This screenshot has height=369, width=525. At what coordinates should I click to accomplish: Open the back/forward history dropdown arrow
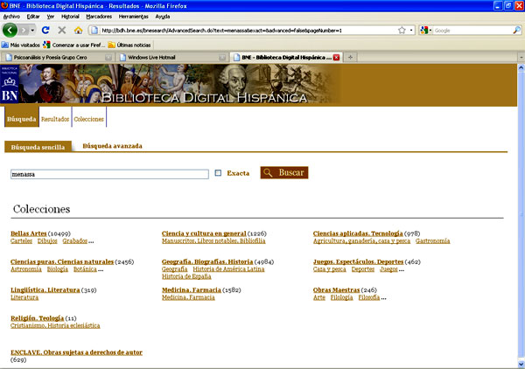pos(32,31)
